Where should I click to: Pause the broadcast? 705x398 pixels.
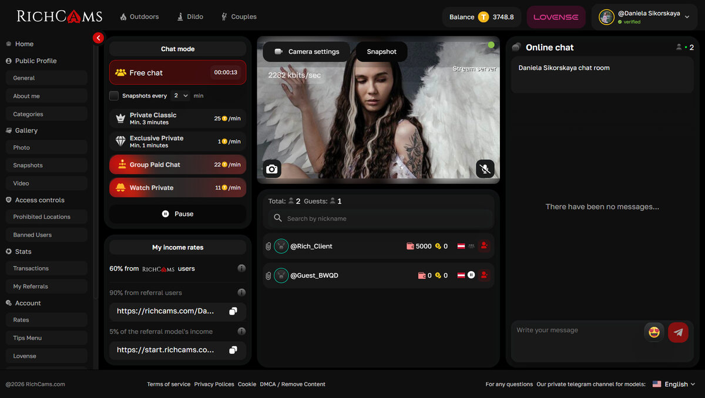[177, 214]
